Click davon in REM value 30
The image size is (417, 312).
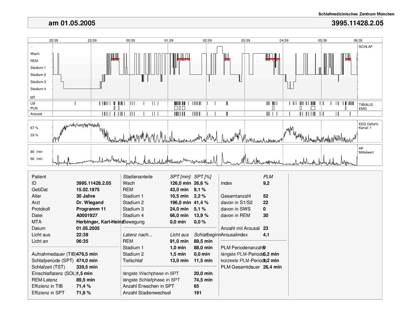(x=266, y=215)
